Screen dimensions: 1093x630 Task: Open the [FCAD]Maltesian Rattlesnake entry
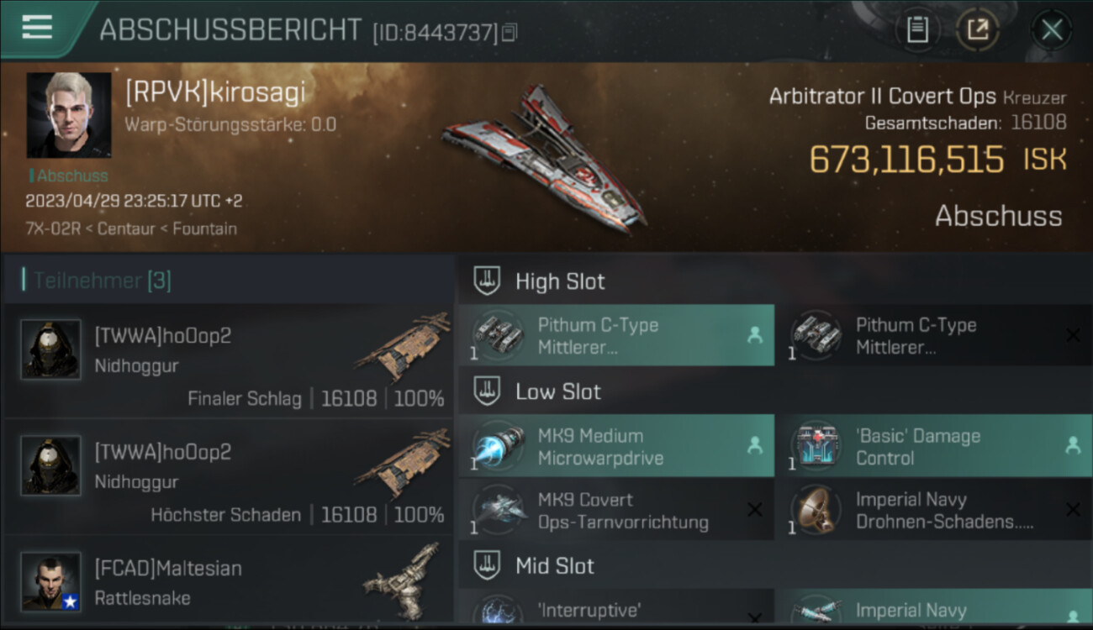229,581
